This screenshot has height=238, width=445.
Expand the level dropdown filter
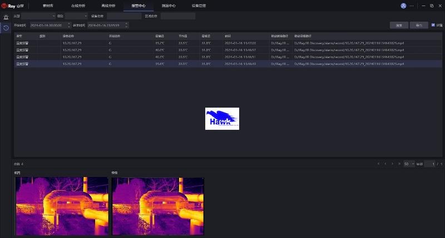click(x=76, y=16)
